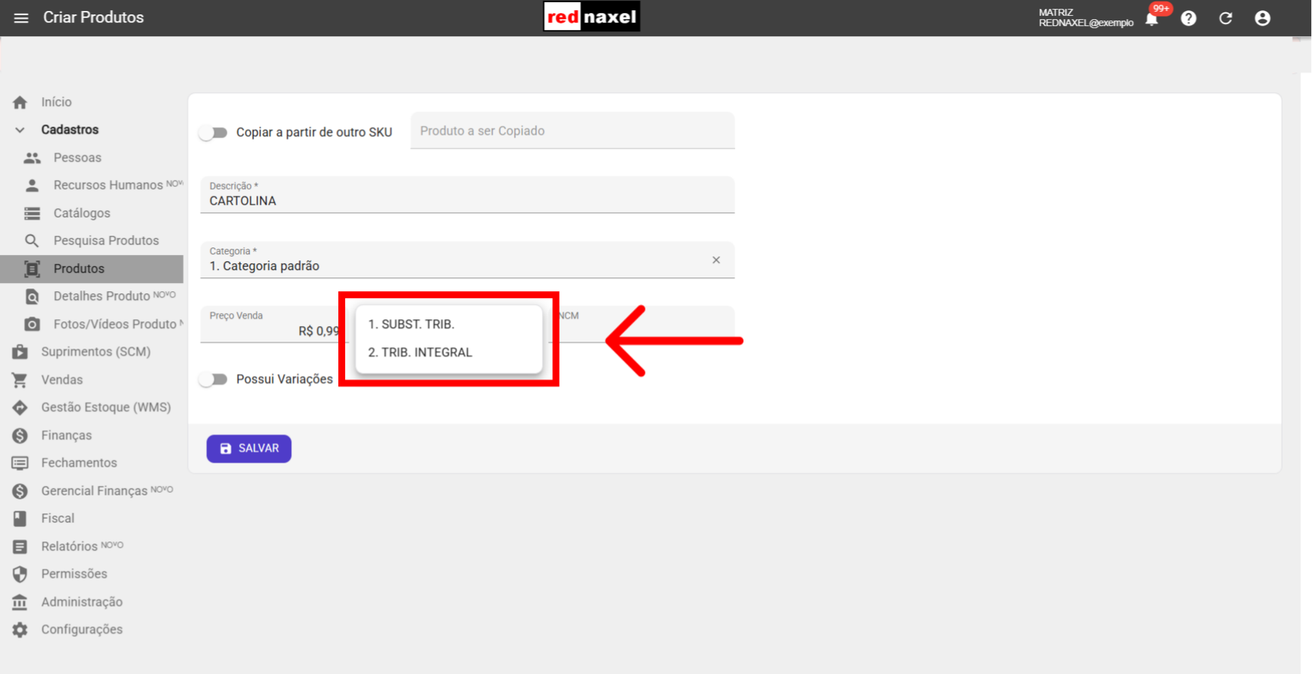This screenshot has height=674, width=1312.
Task: Open Suprimentos (SCM) section
Action: coord(92,351)
